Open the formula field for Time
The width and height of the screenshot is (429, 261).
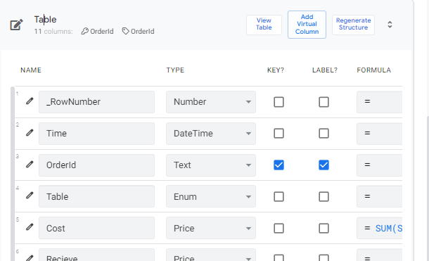(380, 134)
